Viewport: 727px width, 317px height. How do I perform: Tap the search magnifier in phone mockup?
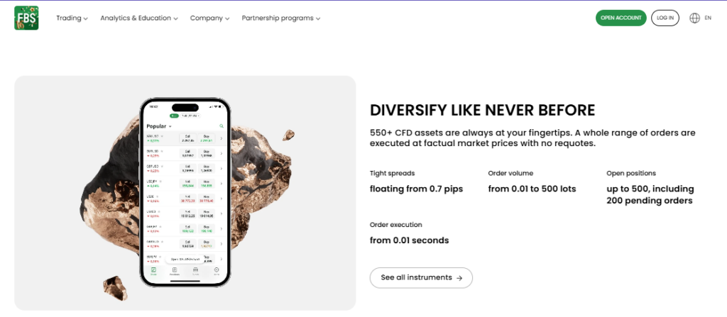pos(222,126)
